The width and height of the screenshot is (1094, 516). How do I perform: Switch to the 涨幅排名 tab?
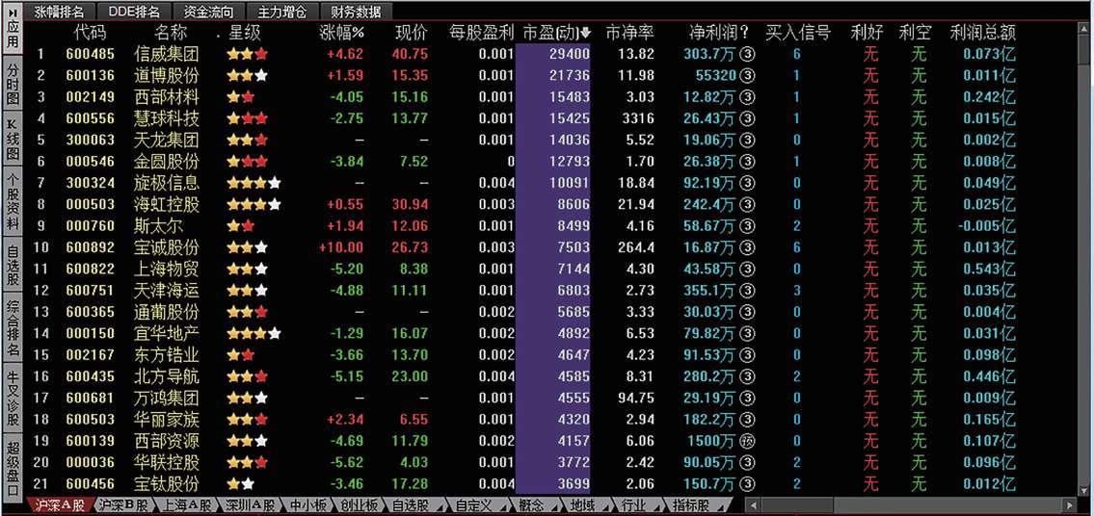tap(60, 12)
